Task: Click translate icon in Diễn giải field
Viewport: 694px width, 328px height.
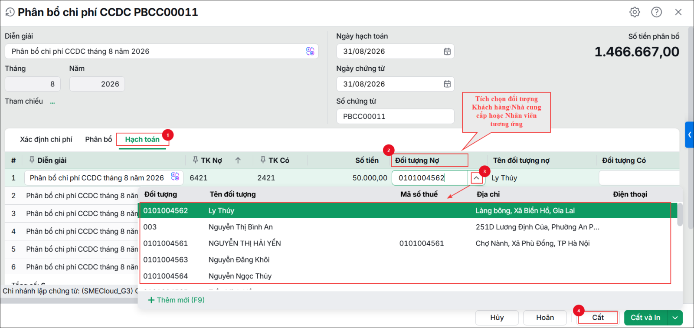Action: [x=310, y=51]
